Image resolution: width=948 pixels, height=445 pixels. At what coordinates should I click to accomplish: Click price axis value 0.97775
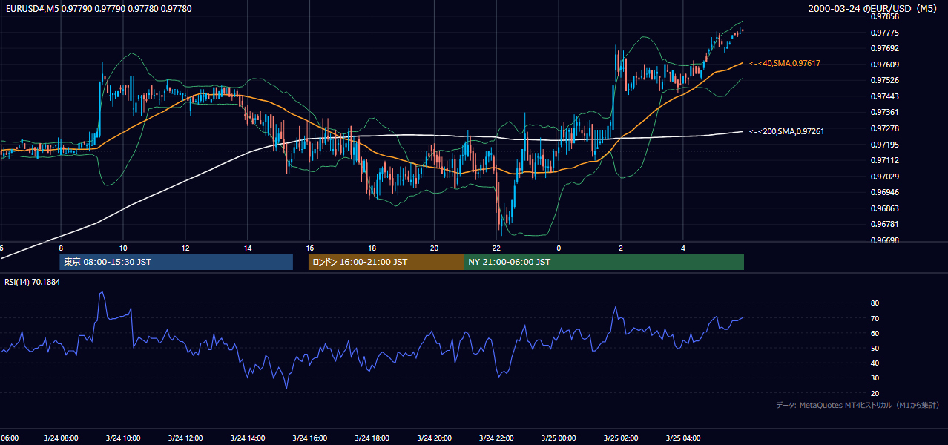click(x=884, y=33)
